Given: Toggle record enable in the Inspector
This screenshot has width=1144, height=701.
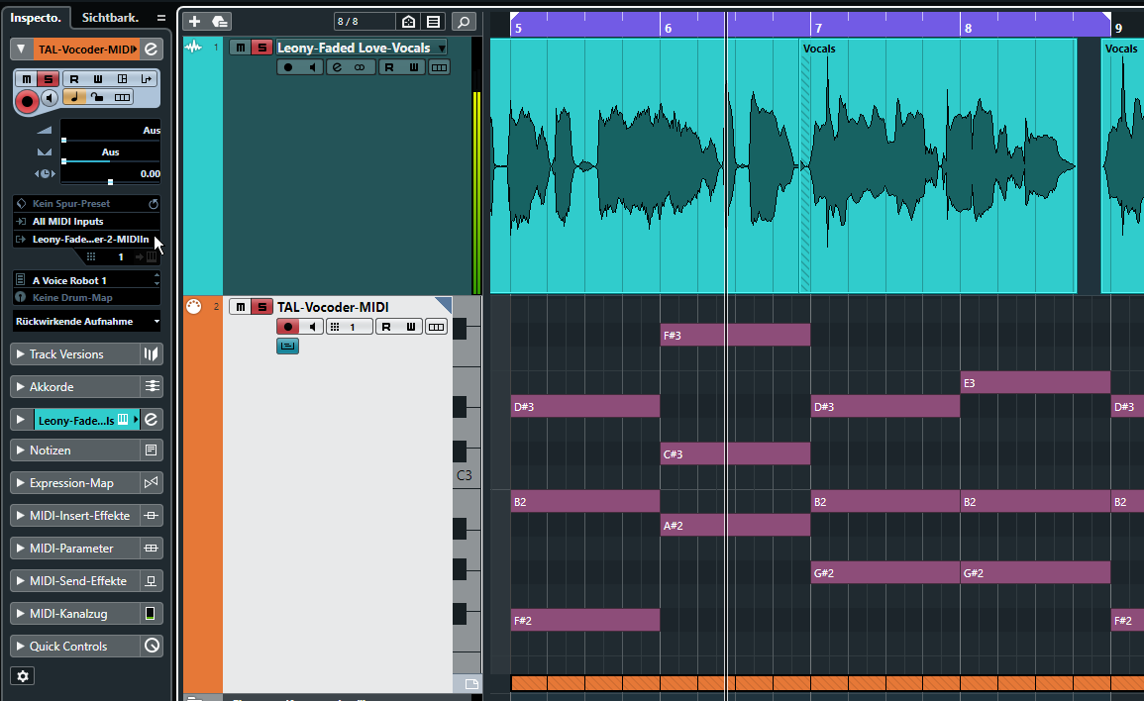Looking at the screenshot, I should 28,100.
